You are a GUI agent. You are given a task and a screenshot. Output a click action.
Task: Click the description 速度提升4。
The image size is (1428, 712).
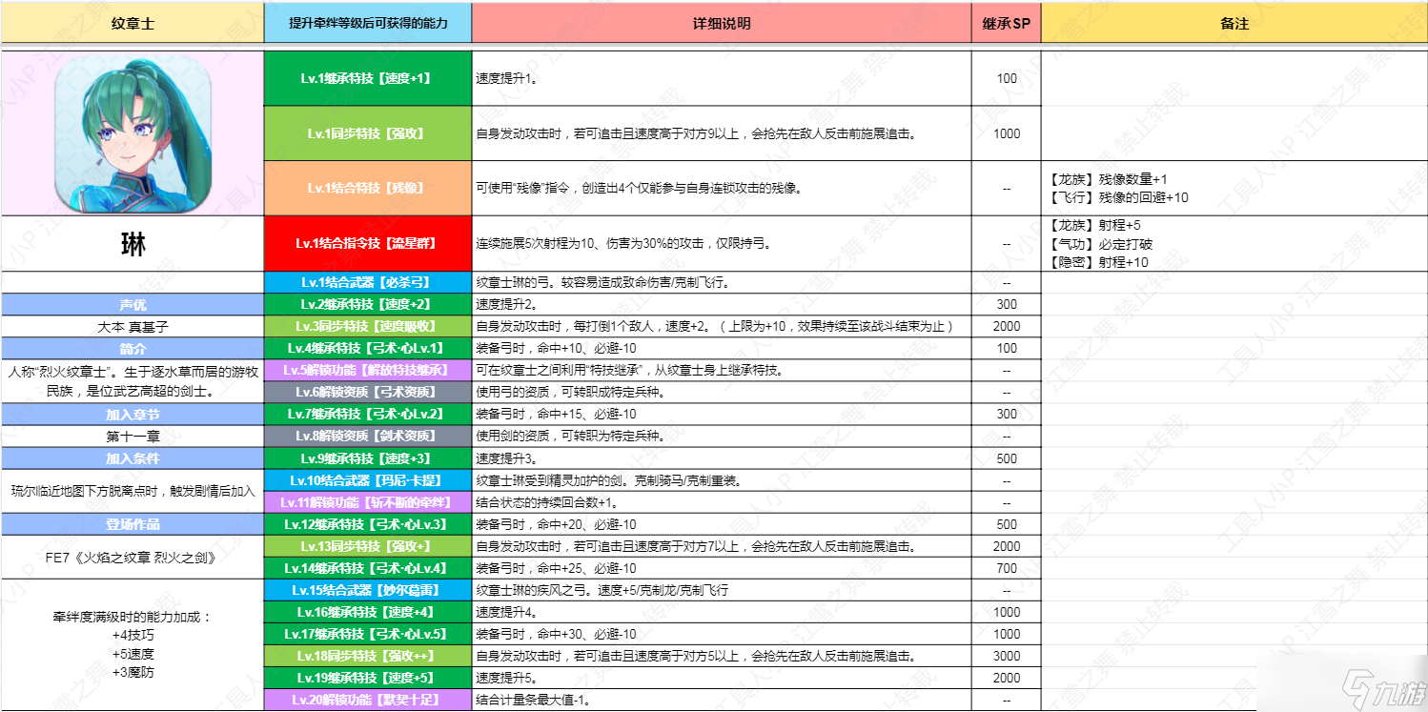(507, 612)
